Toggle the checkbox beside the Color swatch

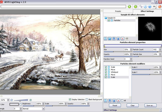21,104
